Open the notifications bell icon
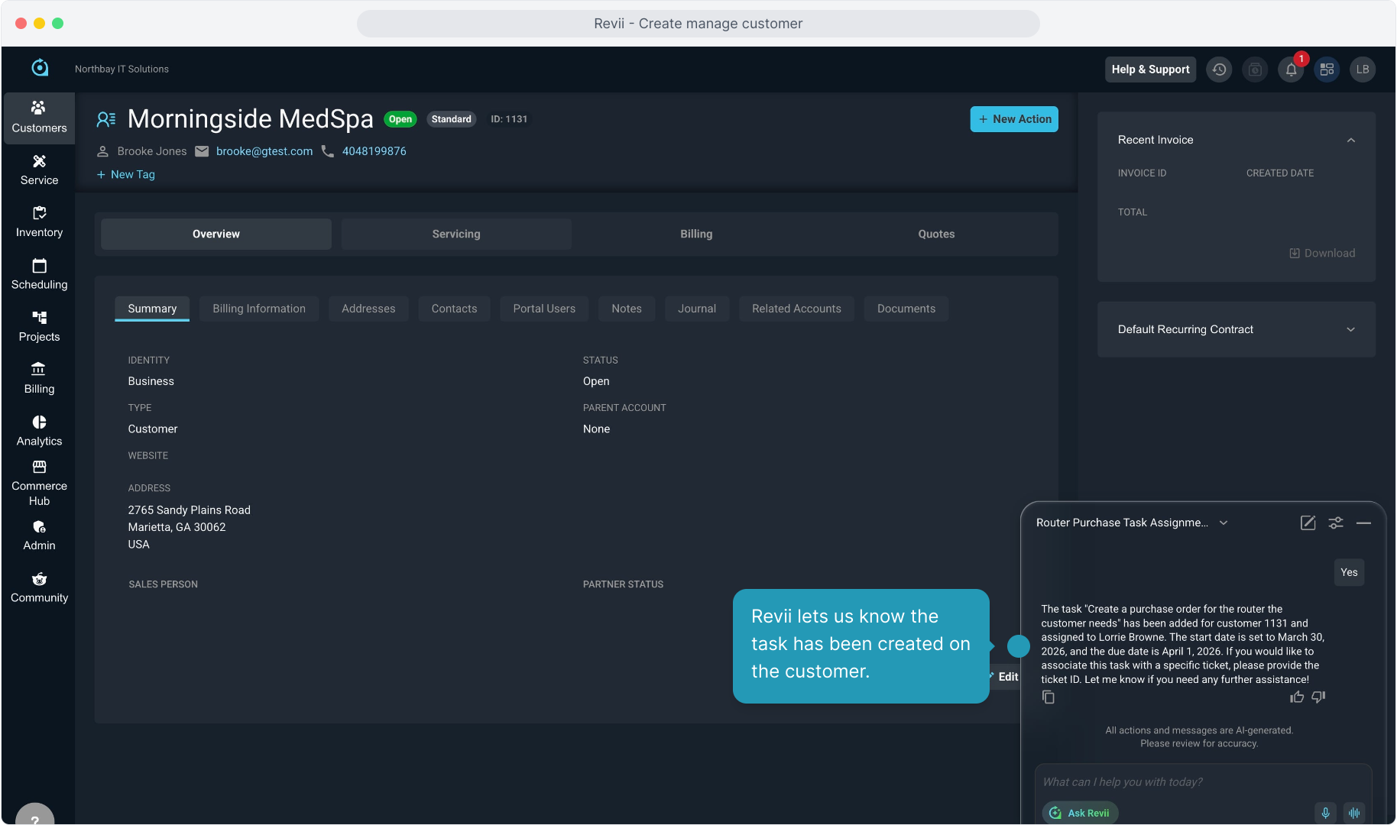The height and width of the screenshot is (825, 1397). pos(1291,70)
